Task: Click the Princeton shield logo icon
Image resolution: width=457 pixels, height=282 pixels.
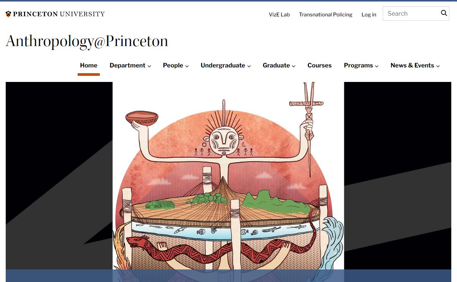Action: pos(8,14)
